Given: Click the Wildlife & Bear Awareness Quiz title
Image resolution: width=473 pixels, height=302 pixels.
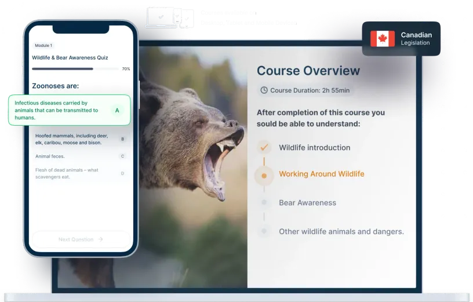Looking at the screenshot, I should [70, 57].
